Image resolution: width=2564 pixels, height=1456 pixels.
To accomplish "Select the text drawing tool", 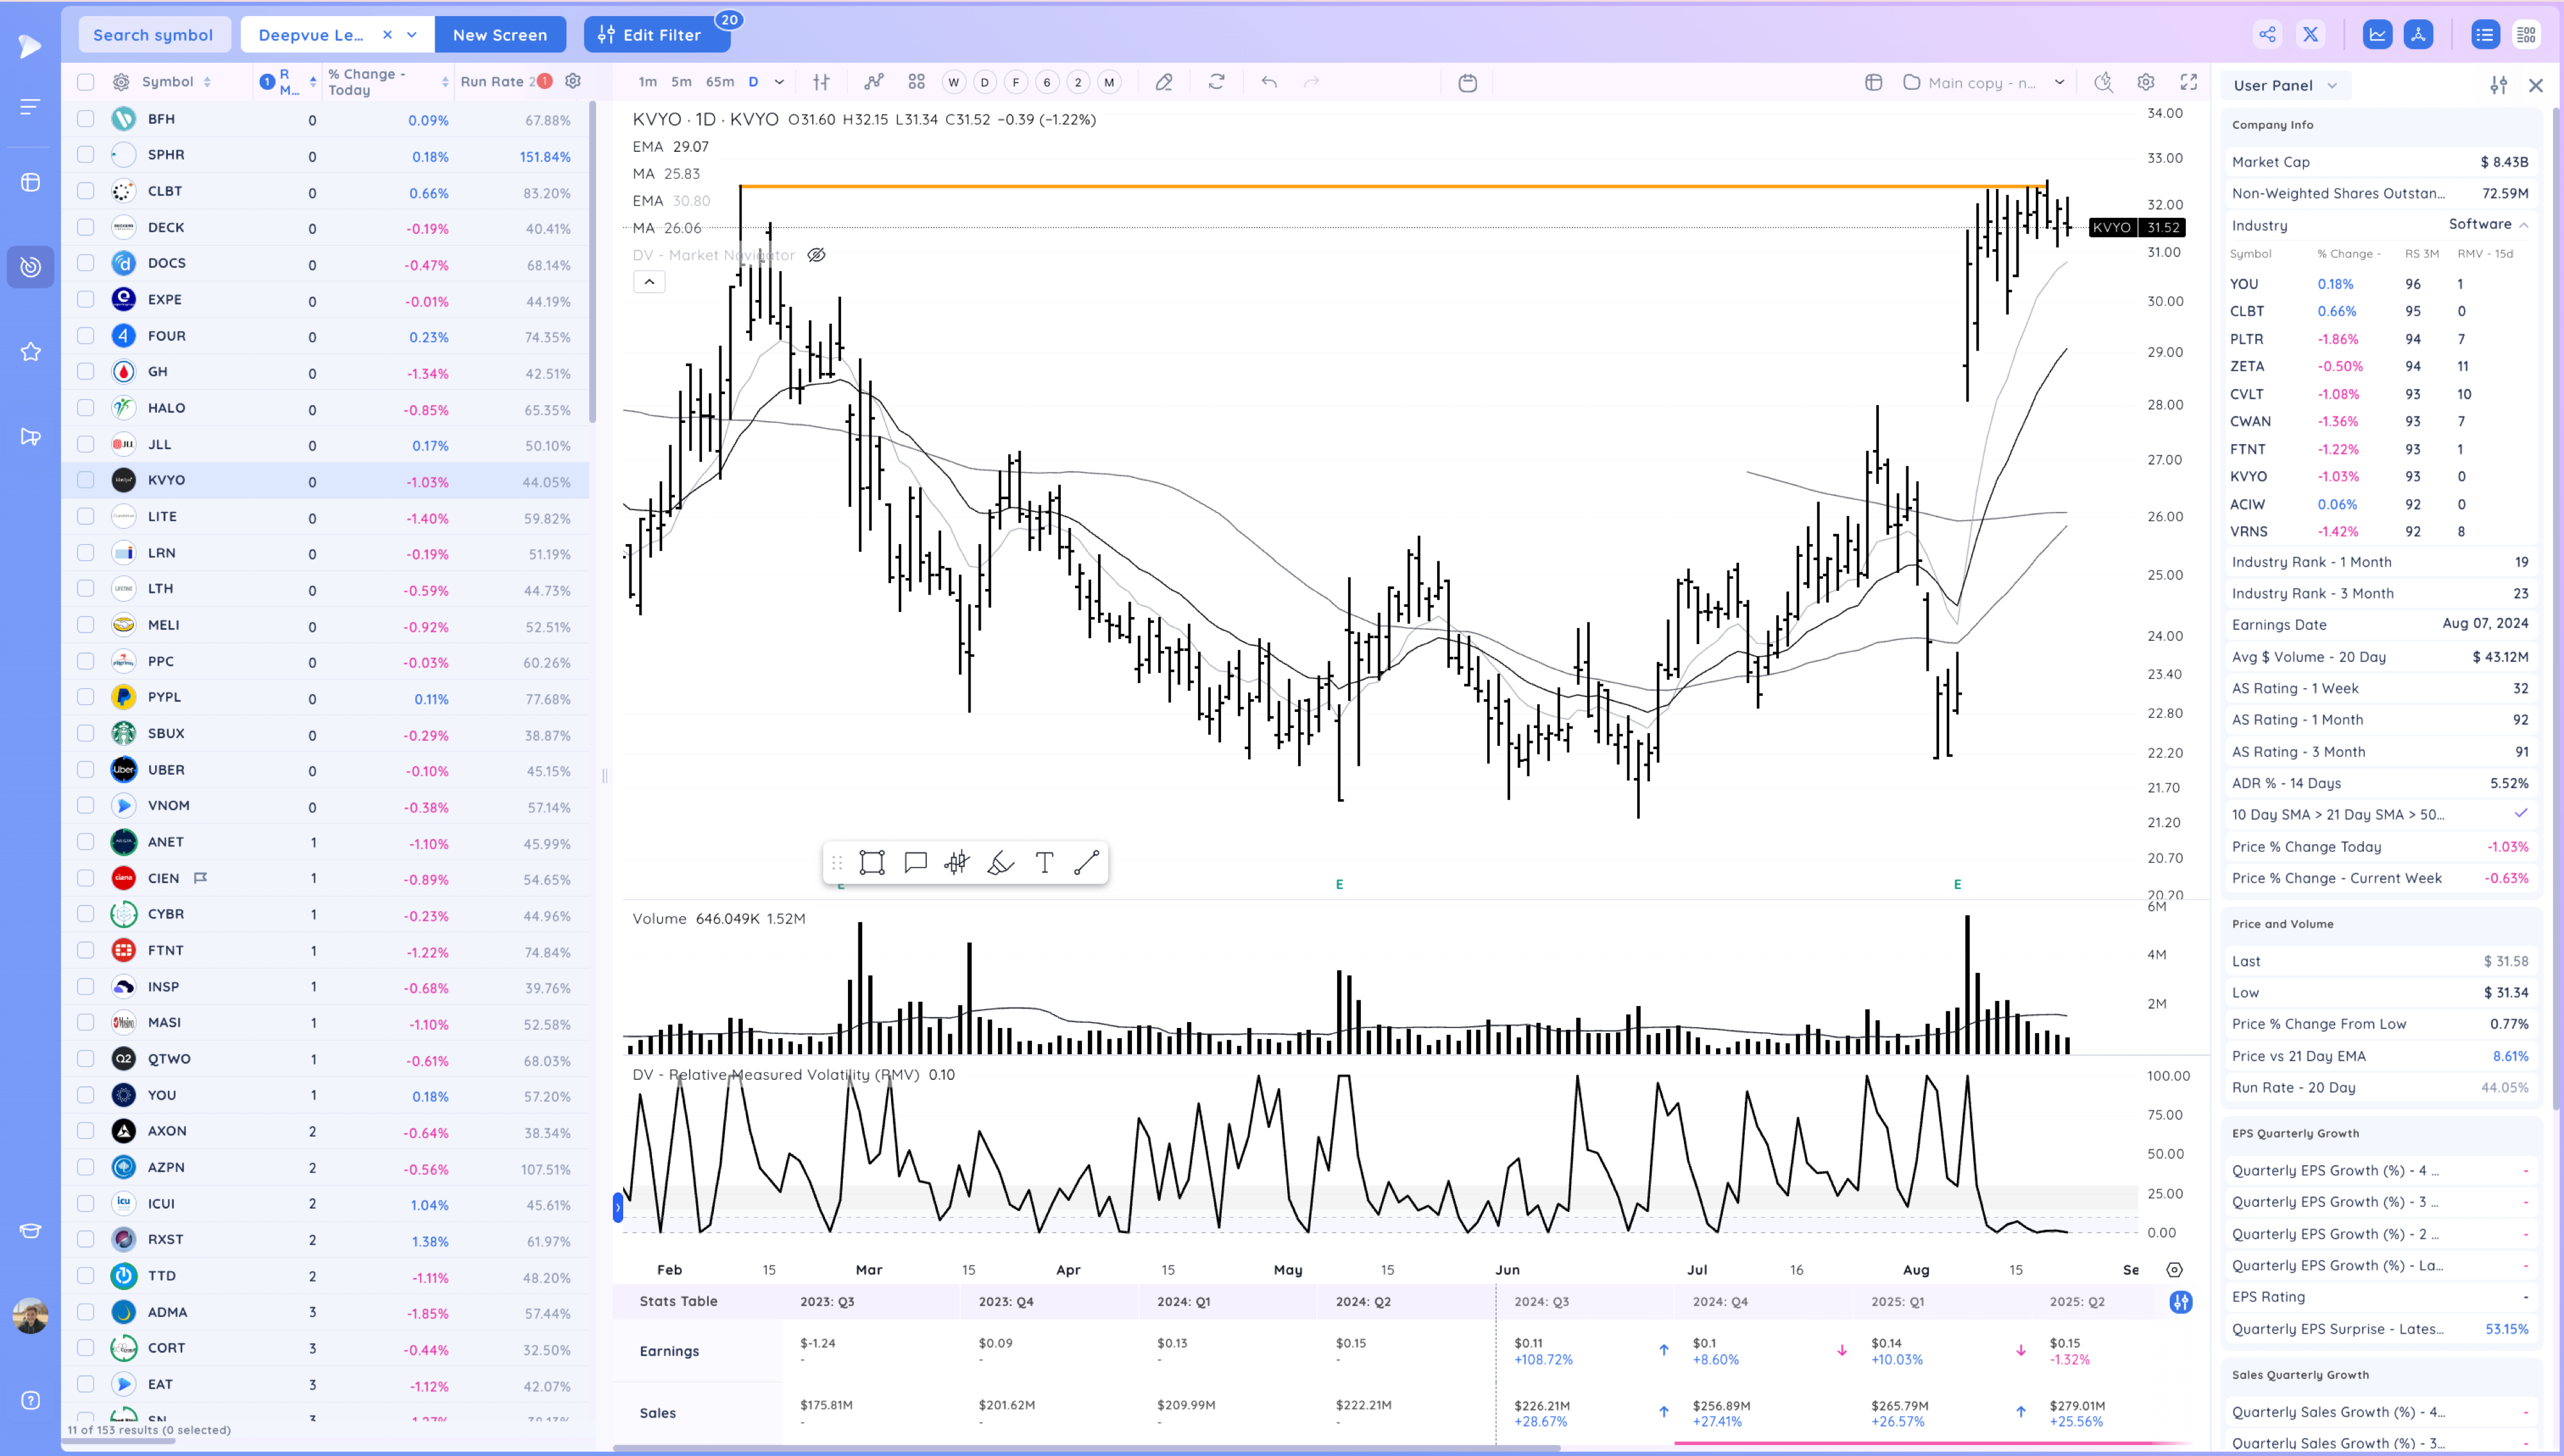I will [1044, 863].
